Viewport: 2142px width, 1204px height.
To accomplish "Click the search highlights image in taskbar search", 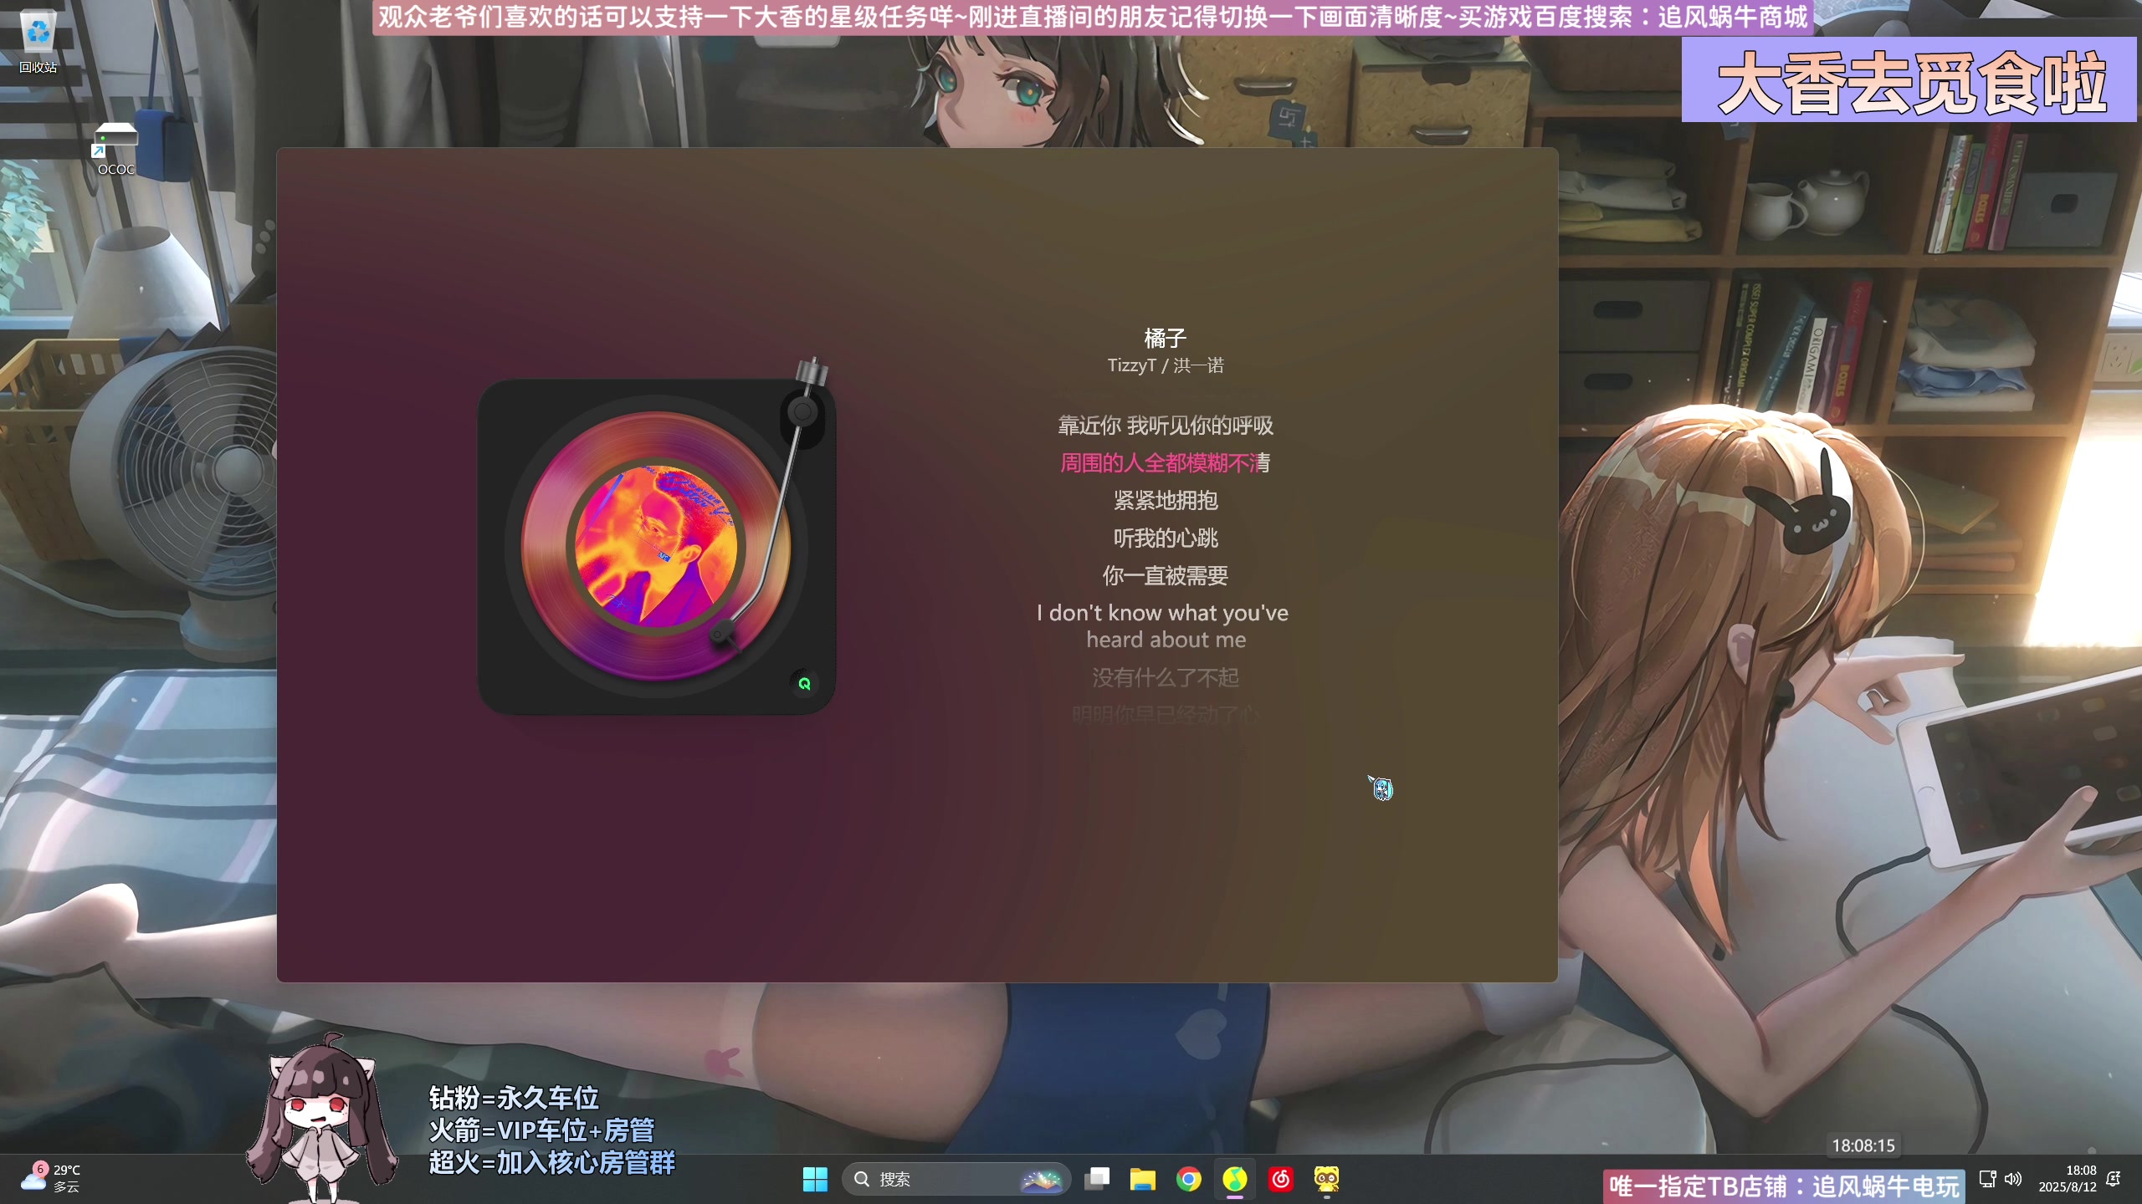I will 1041,1180.
